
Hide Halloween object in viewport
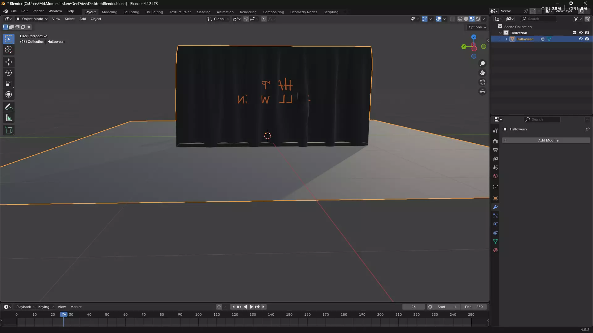(x=581, y=39)
